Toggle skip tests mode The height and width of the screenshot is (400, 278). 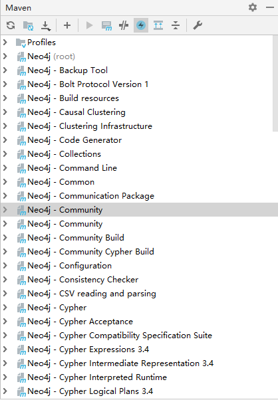[x=141, y=25]
